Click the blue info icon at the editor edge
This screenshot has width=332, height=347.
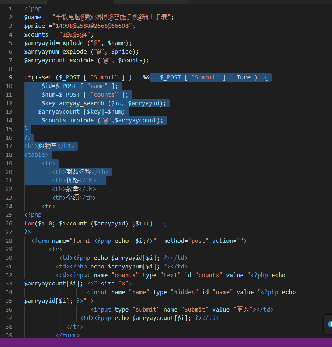(x=330, y=324)
